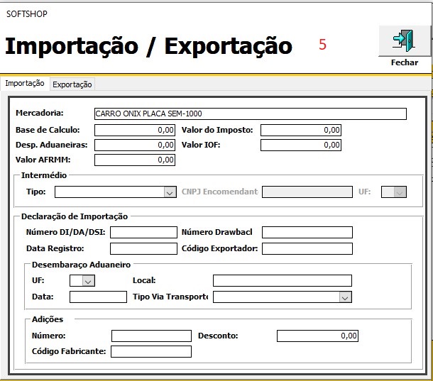
Task: Switch to the Exportação tab
Action: pos(72,84)
